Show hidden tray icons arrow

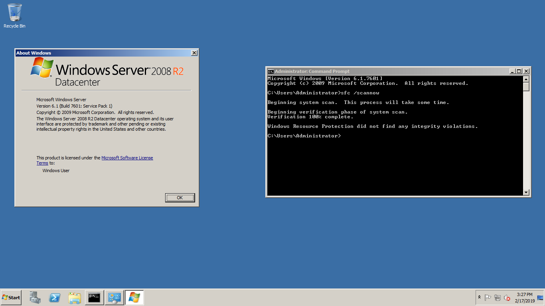[x=479, y=298]
